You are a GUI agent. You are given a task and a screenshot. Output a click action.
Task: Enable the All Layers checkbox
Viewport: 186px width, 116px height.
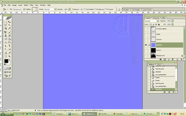(x=105, y=9)
